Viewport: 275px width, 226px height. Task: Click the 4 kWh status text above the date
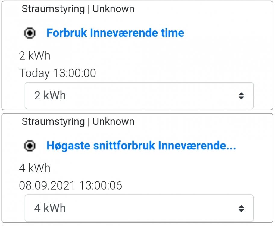click(x=35, y=168)
